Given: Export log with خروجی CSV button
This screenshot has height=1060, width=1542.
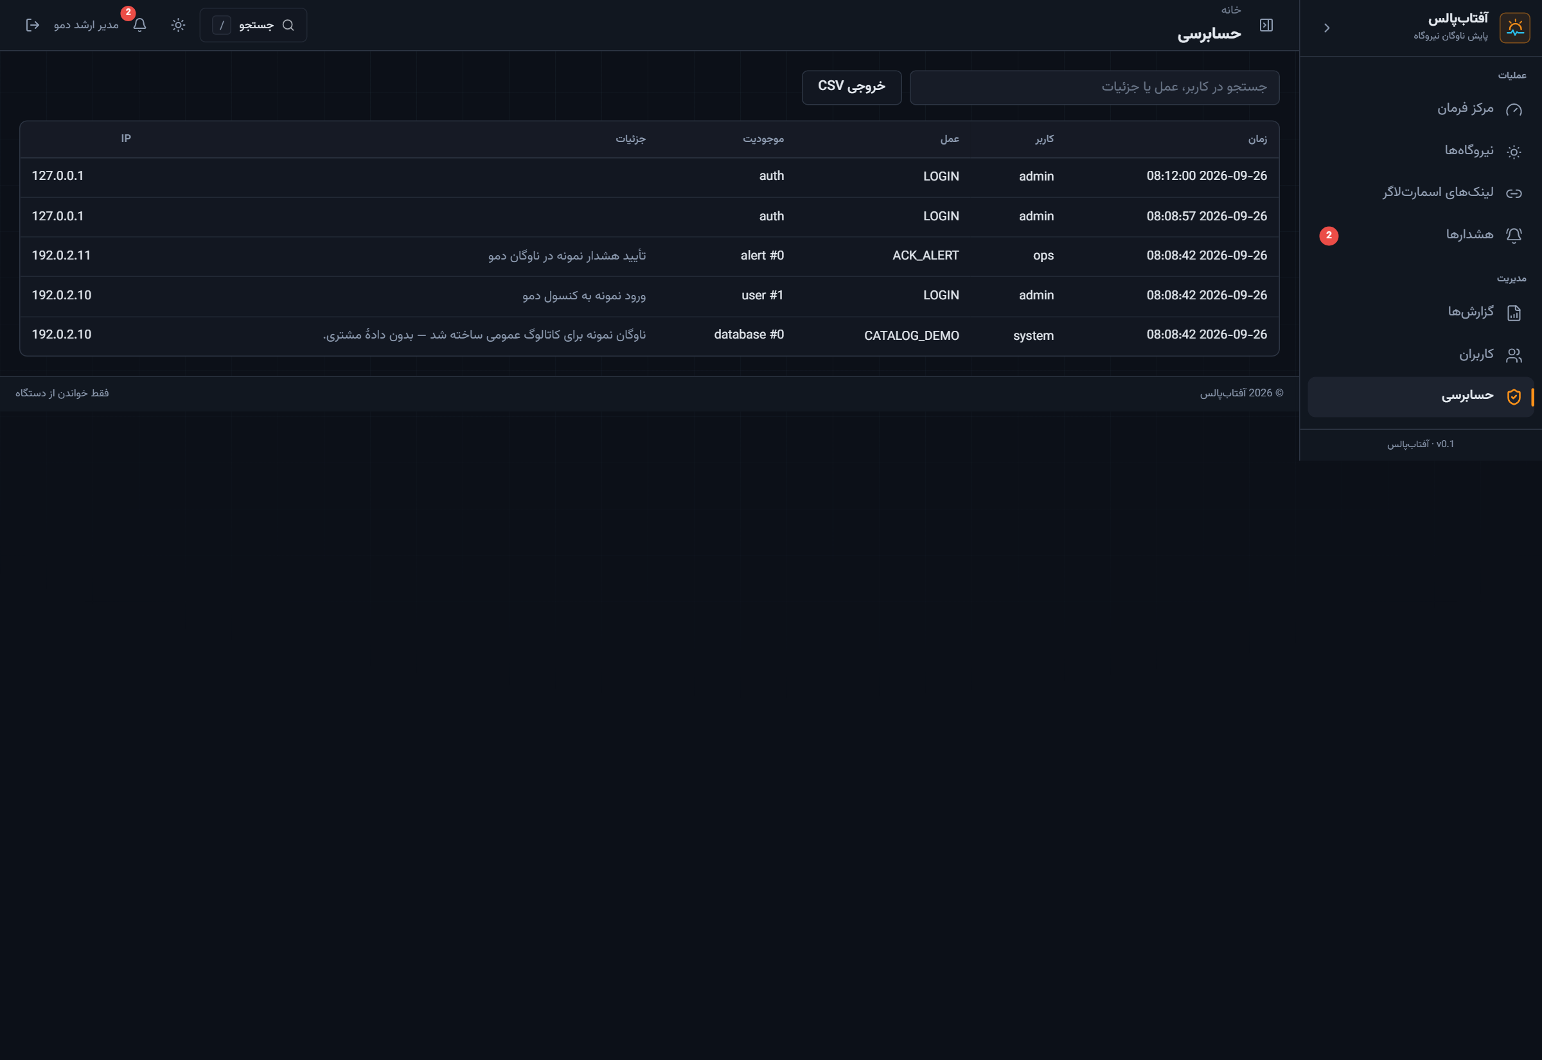Looking at the screenshot, I should (851, 87).
